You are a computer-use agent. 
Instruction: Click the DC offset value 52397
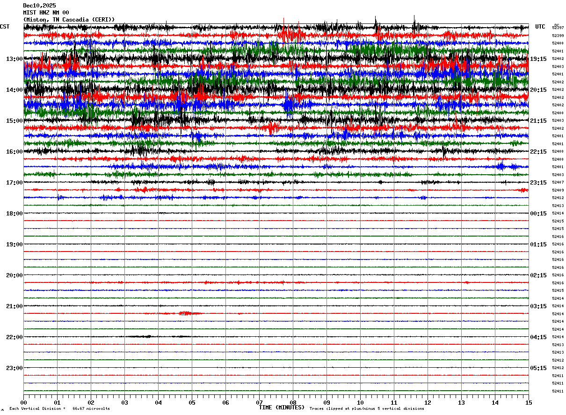click(x=558, y=28)
